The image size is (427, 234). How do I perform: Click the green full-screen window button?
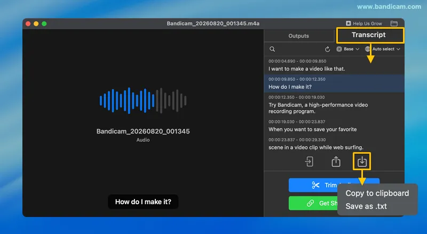(44, 24)
